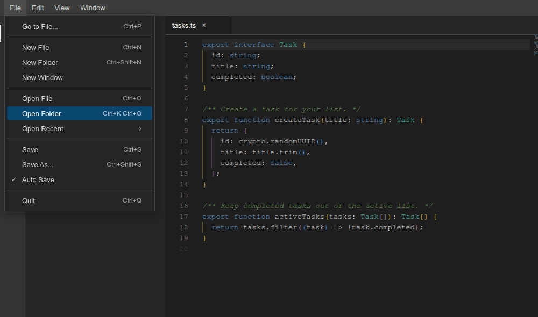Select New Folder menu item
This screenshot has height=317, width=538.
(x=80, y=62)
